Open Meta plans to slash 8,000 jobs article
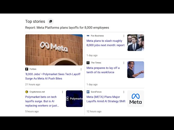The height and width of the screenshot is (130, 174). click(105, 43)
